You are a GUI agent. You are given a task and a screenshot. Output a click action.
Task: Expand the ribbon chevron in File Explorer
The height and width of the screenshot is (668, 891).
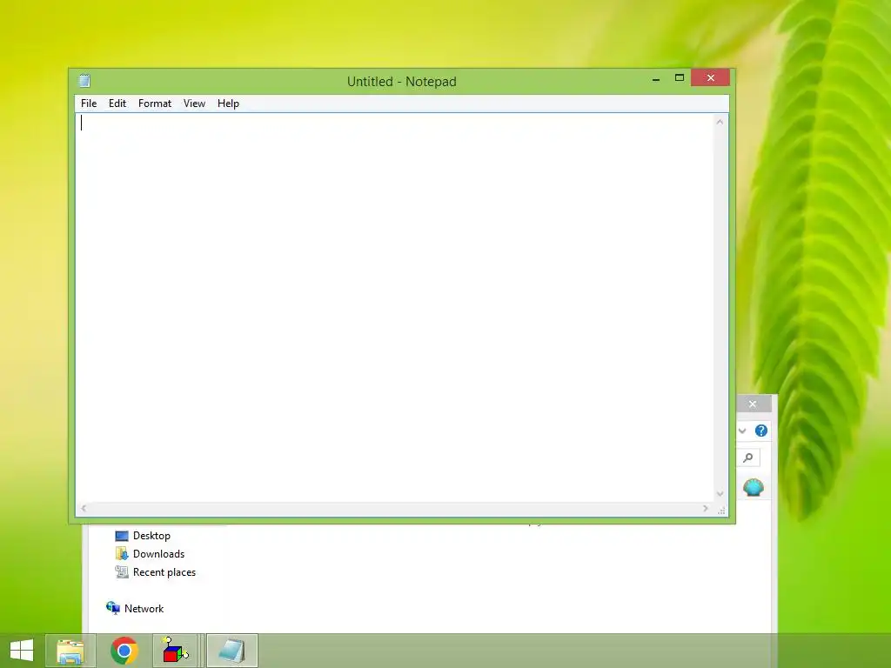(x=742, y=431)
